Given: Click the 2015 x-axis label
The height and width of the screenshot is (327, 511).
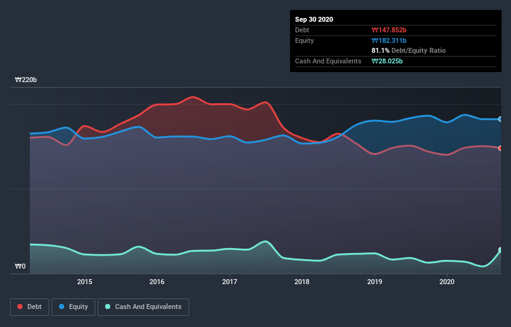Looking at the screenshot, I should (85, 282).
